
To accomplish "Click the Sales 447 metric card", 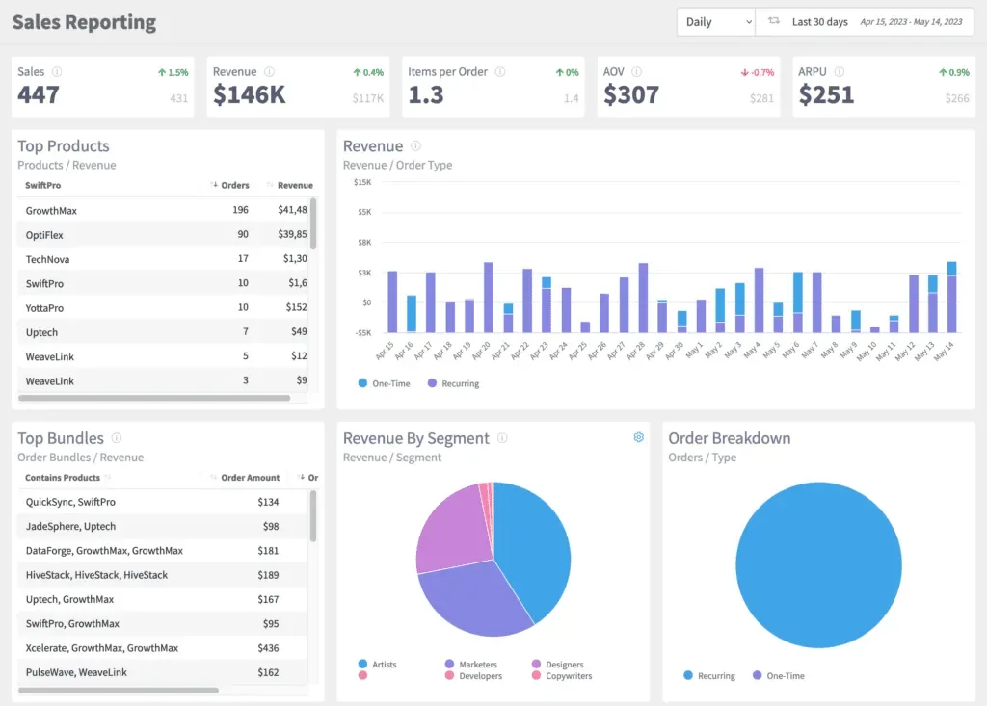I will (102, 87).
